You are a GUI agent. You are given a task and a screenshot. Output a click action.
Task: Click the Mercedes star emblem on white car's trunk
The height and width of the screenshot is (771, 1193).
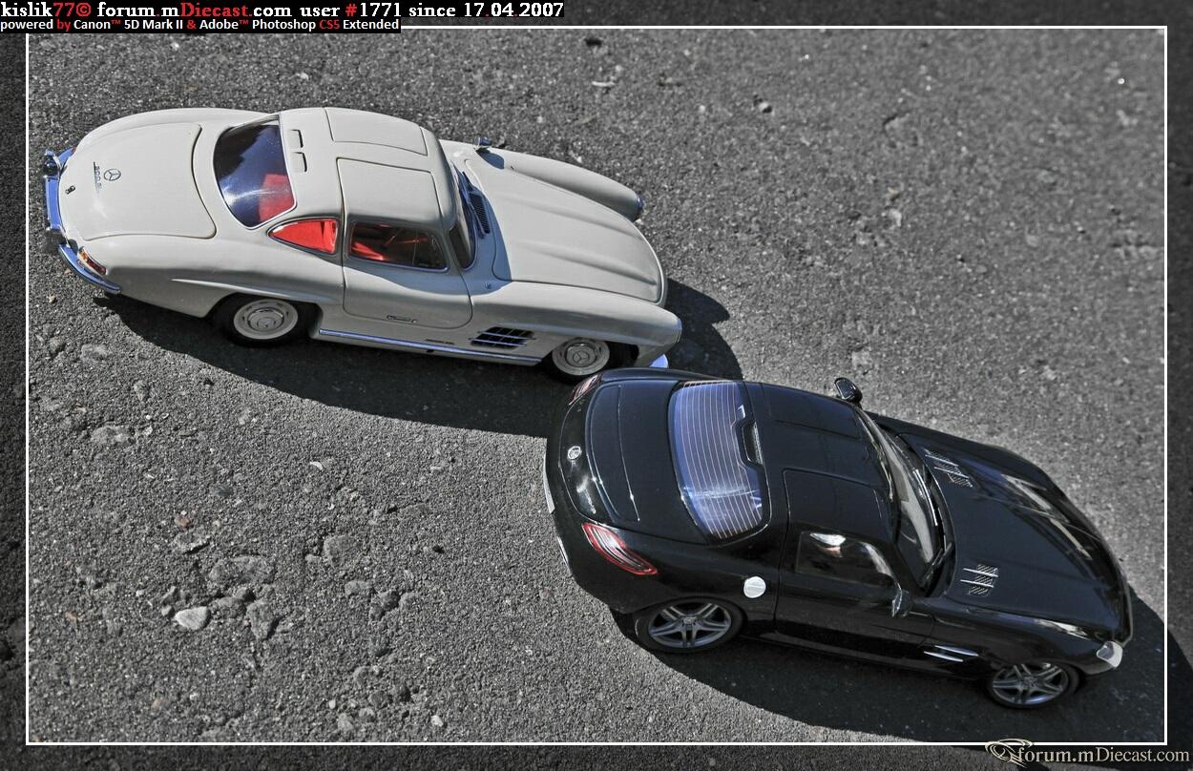coord(112,175)
